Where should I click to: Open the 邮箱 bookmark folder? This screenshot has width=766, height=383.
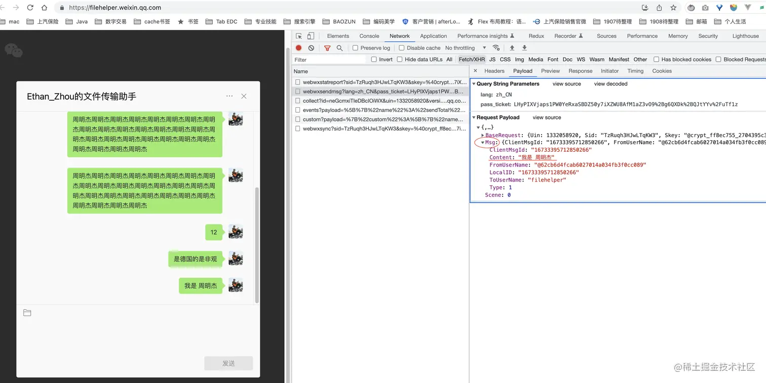pyautogui.click(x=696, y=22)
